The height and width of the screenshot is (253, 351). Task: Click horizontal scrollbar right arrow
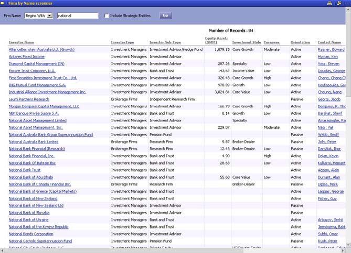(343, 250)
